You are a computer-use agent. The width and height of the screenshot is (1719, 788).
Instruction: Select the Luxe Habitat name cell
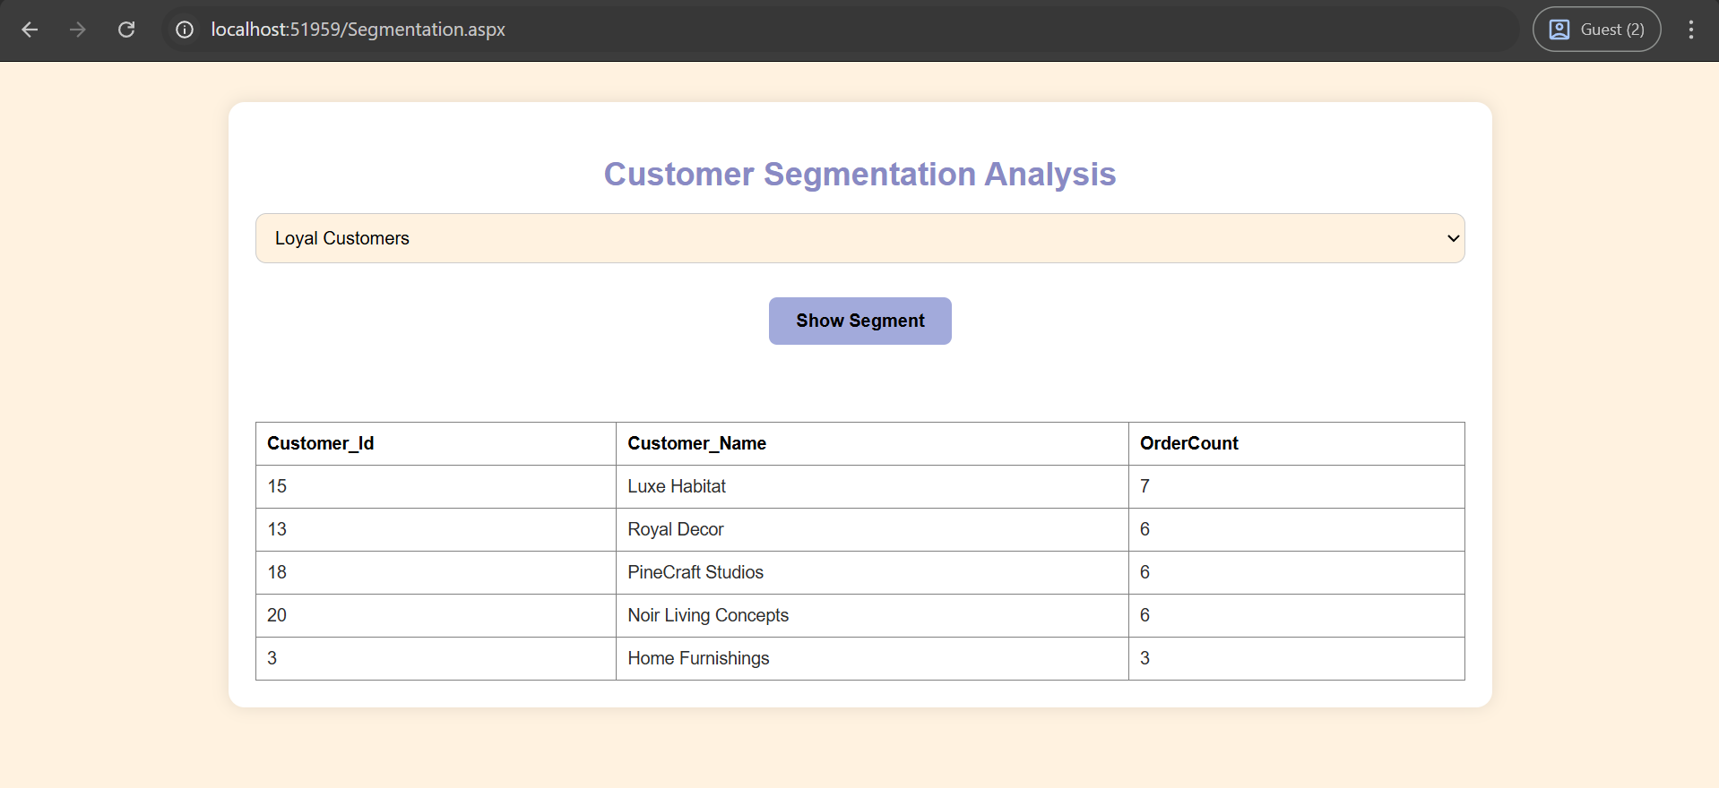pyautogui.click(x=872, y=486)
